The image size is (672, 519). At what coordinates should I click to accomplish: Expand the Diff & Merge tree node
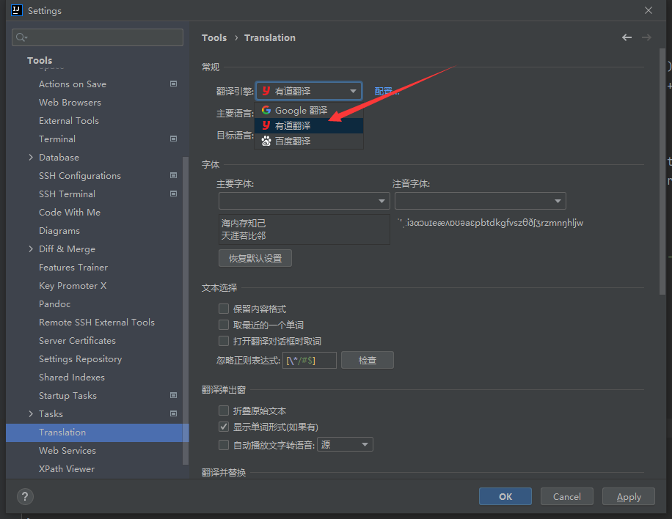pyautogui.click(x=31, y=249)
